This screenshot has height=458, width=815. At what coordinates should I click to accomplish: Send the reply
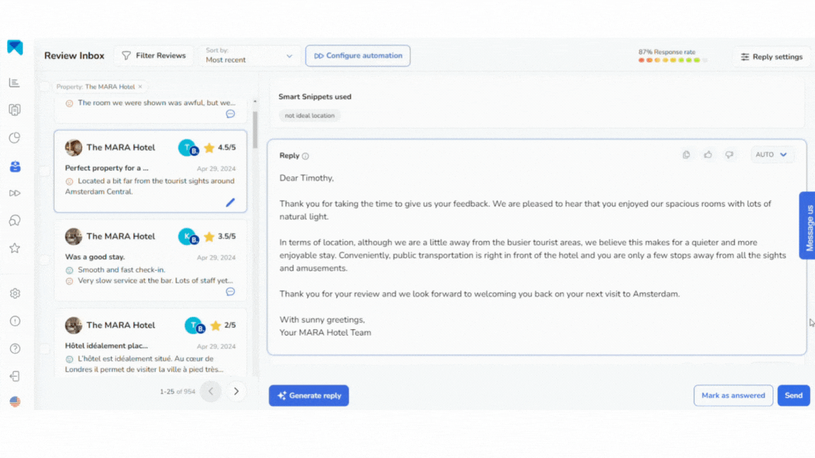[794, 396]
